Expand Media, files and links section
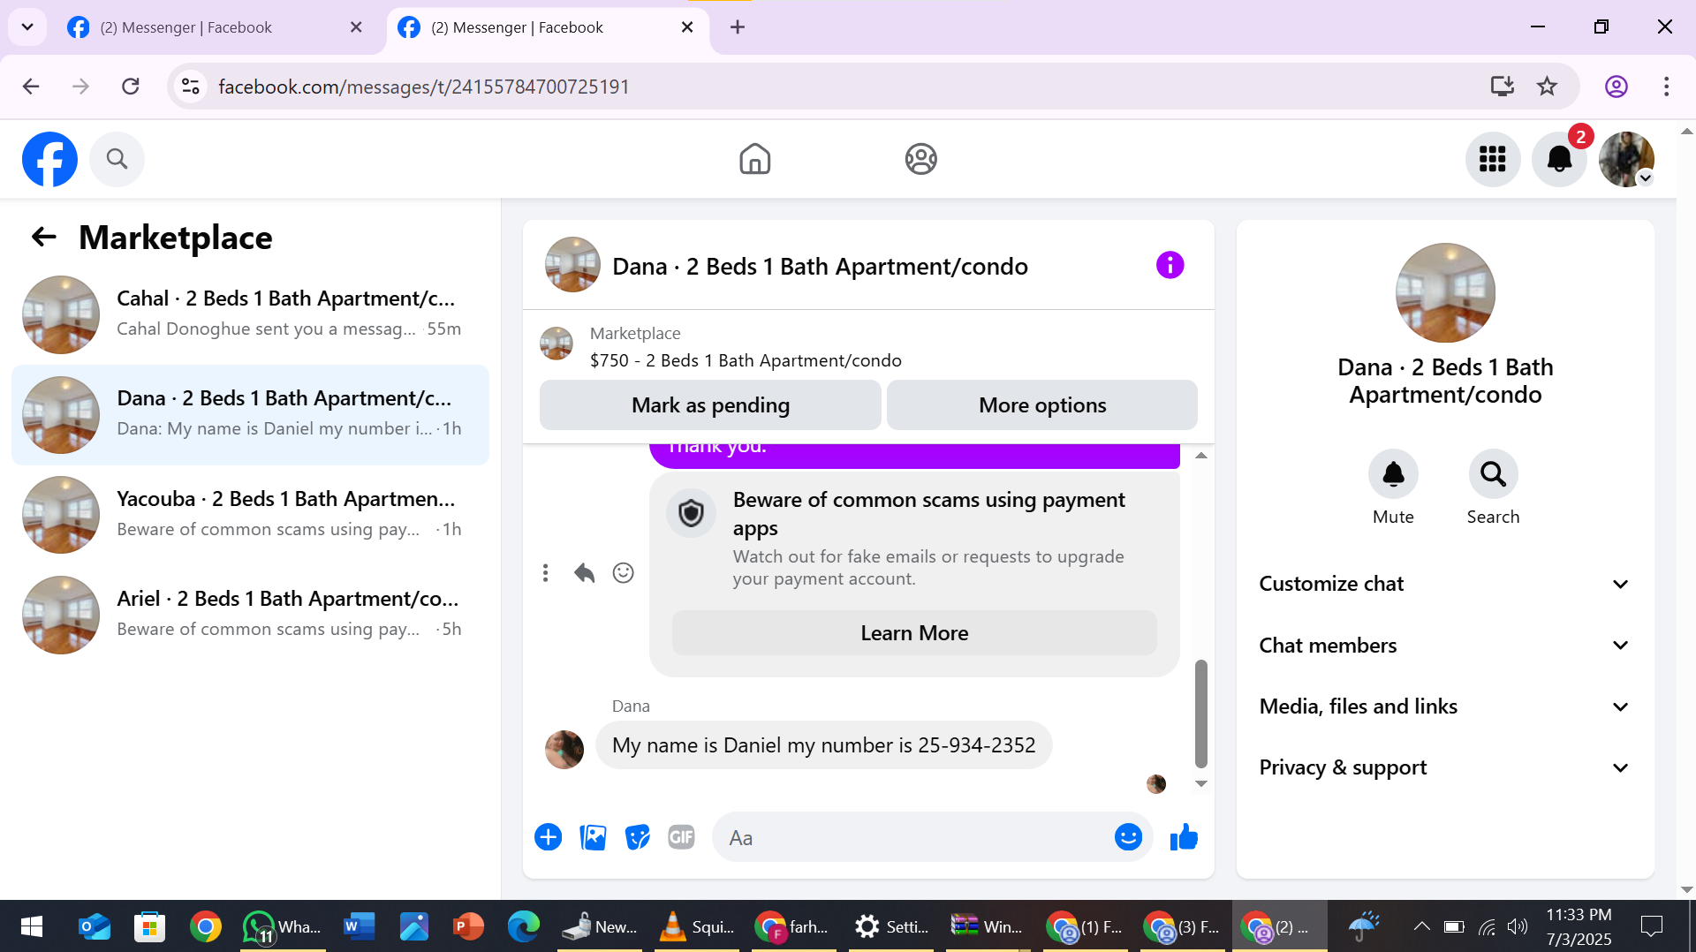Screen dimensions: 1696x952 [x=1443, y=706]
